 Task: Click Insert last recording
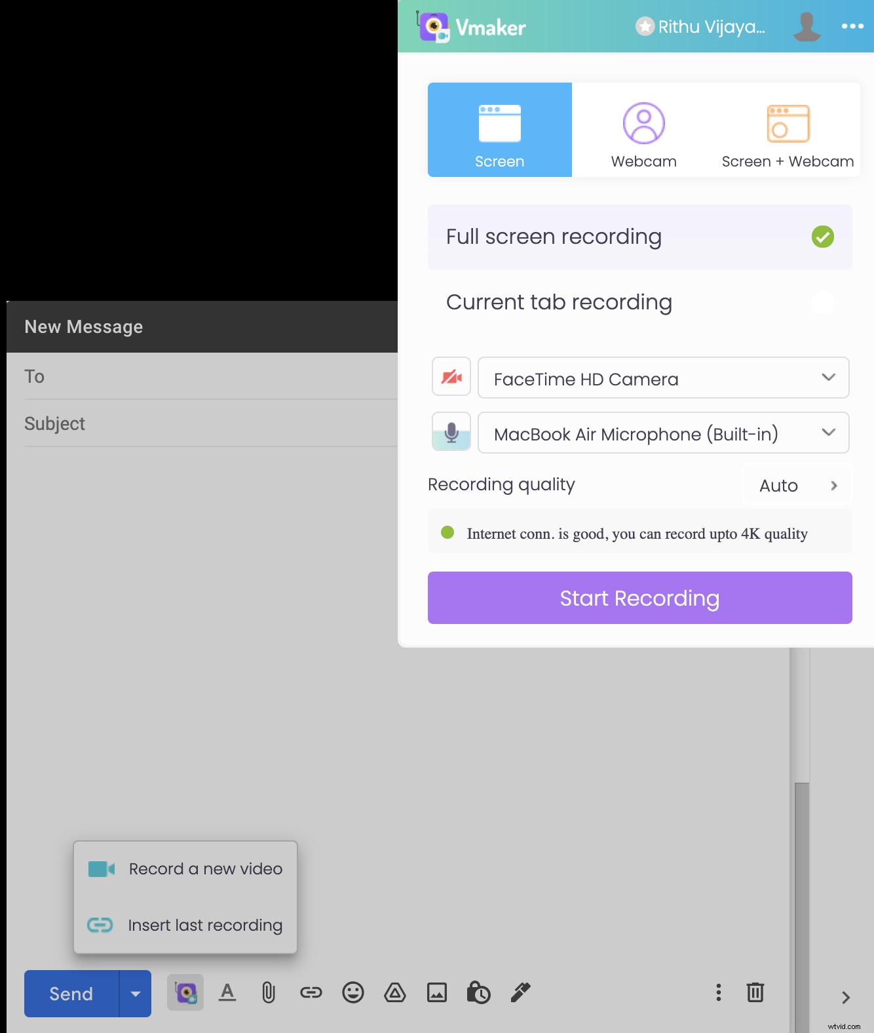tap(185, 926)
